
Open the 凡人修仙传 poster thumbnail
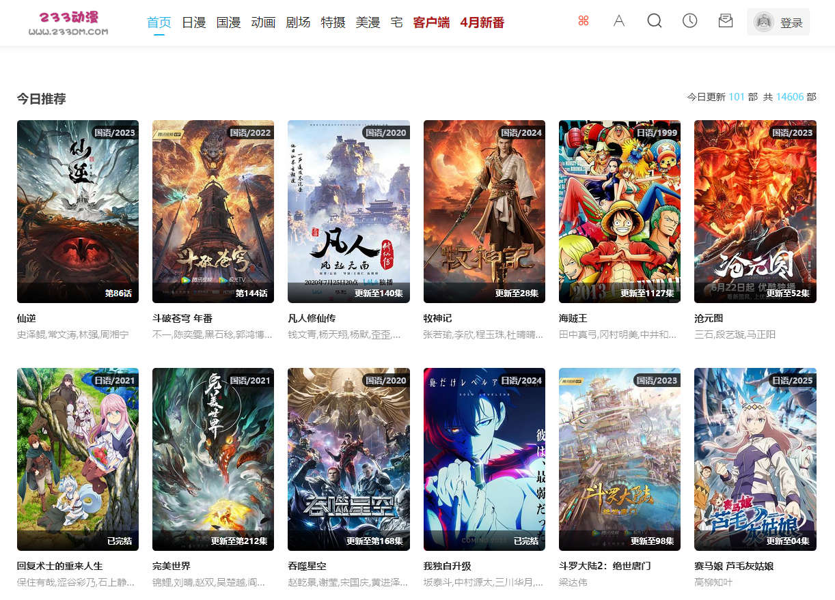point(348,212)
